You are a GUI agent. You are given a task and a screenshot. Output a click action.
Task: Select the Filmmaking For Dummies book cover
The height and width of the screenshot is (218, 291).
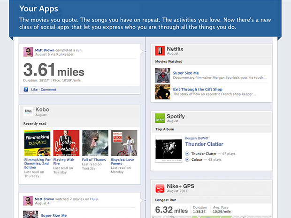(37, 143)
